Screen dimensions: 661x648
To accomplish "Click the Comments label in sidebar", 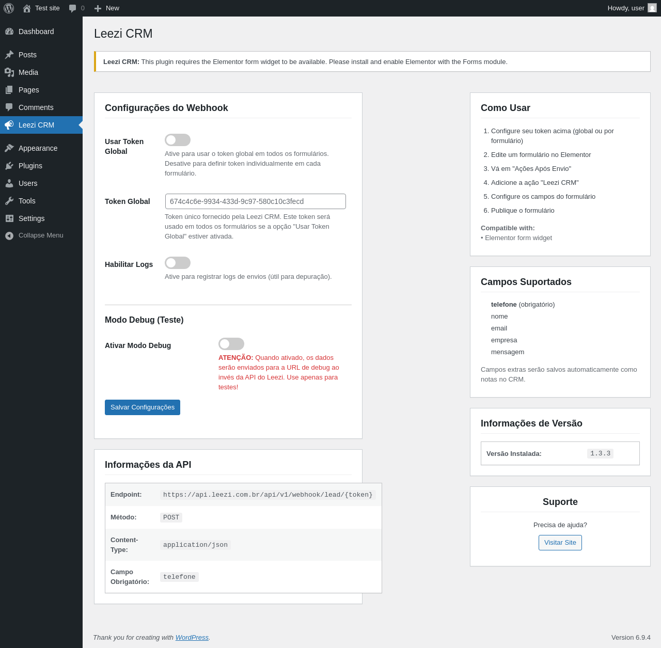I will (36, 107).
